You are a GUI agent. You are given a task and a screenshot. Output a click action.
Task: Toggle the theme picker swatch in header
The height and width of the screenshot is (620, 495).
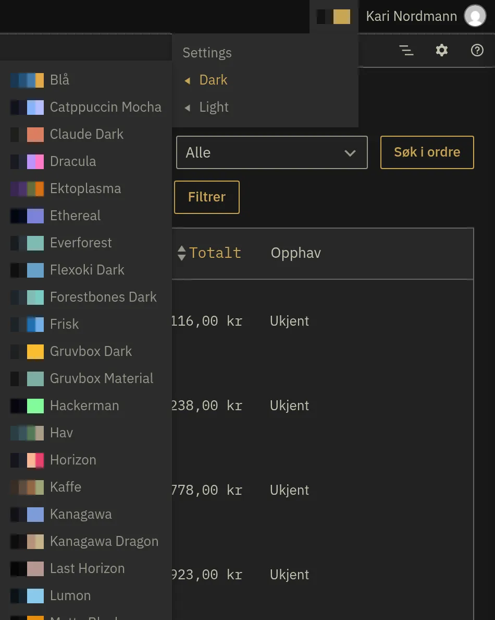(333, 17)
